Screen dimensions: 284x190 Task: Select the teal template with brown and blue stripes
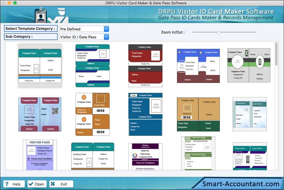pos(40,66)
